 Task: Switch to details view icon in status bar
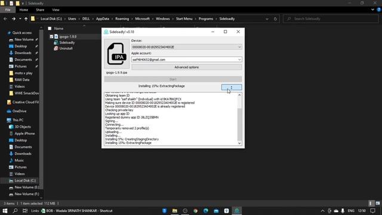tap(371, 203)
